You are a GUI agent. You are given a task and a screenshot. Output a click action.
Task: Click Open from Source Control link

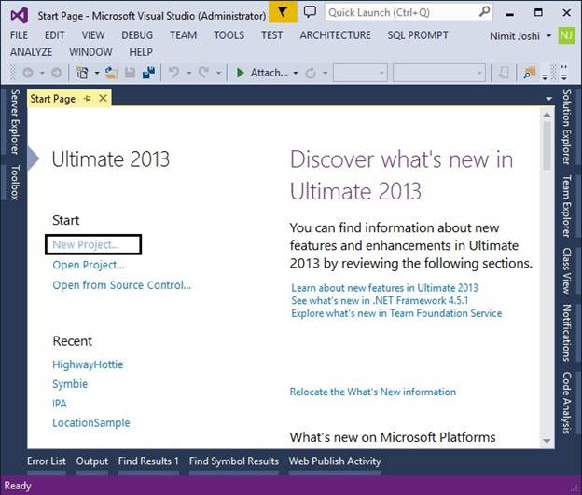pos(122,285)
